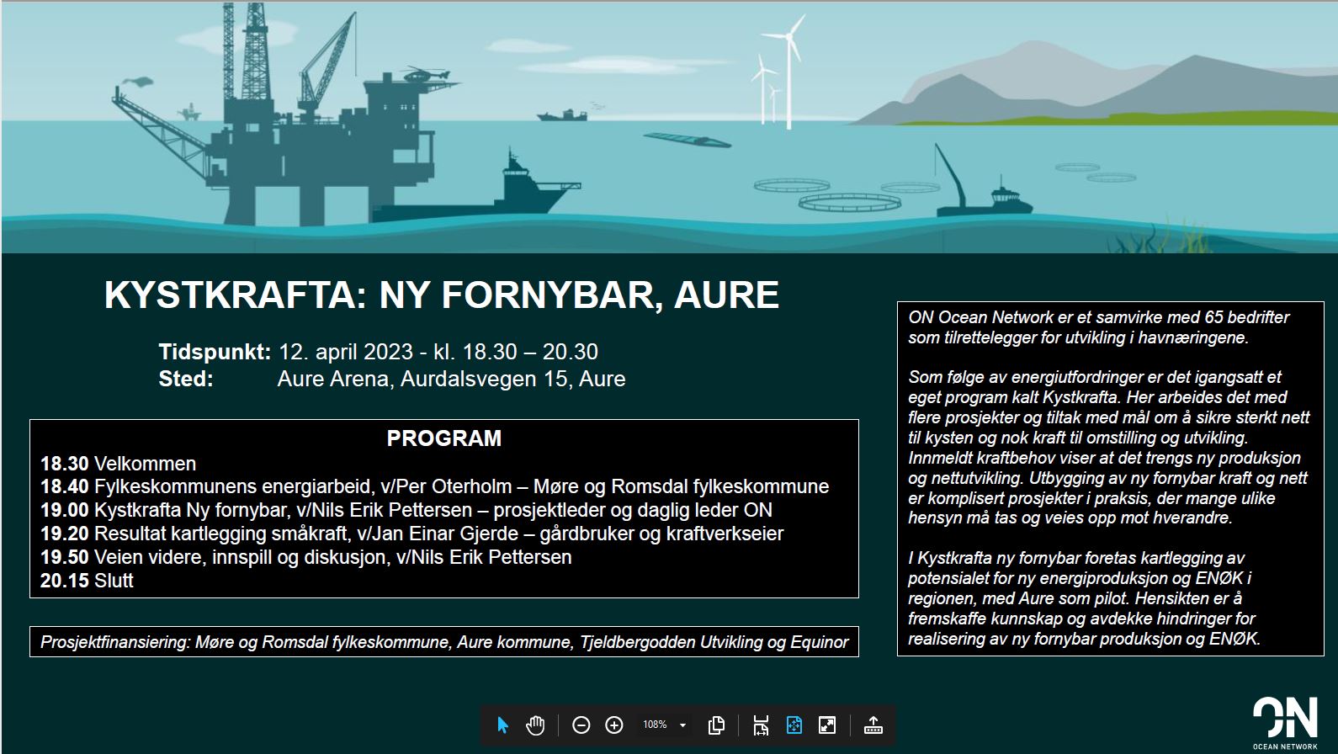Click the 'PROGRAM' heading
This screenshot has height=754, width=1338.
click(444, 438)
